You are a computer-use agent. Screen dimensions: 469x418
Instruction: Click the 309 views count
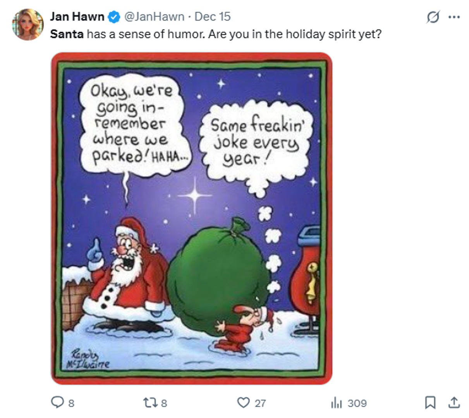[357, 403]
